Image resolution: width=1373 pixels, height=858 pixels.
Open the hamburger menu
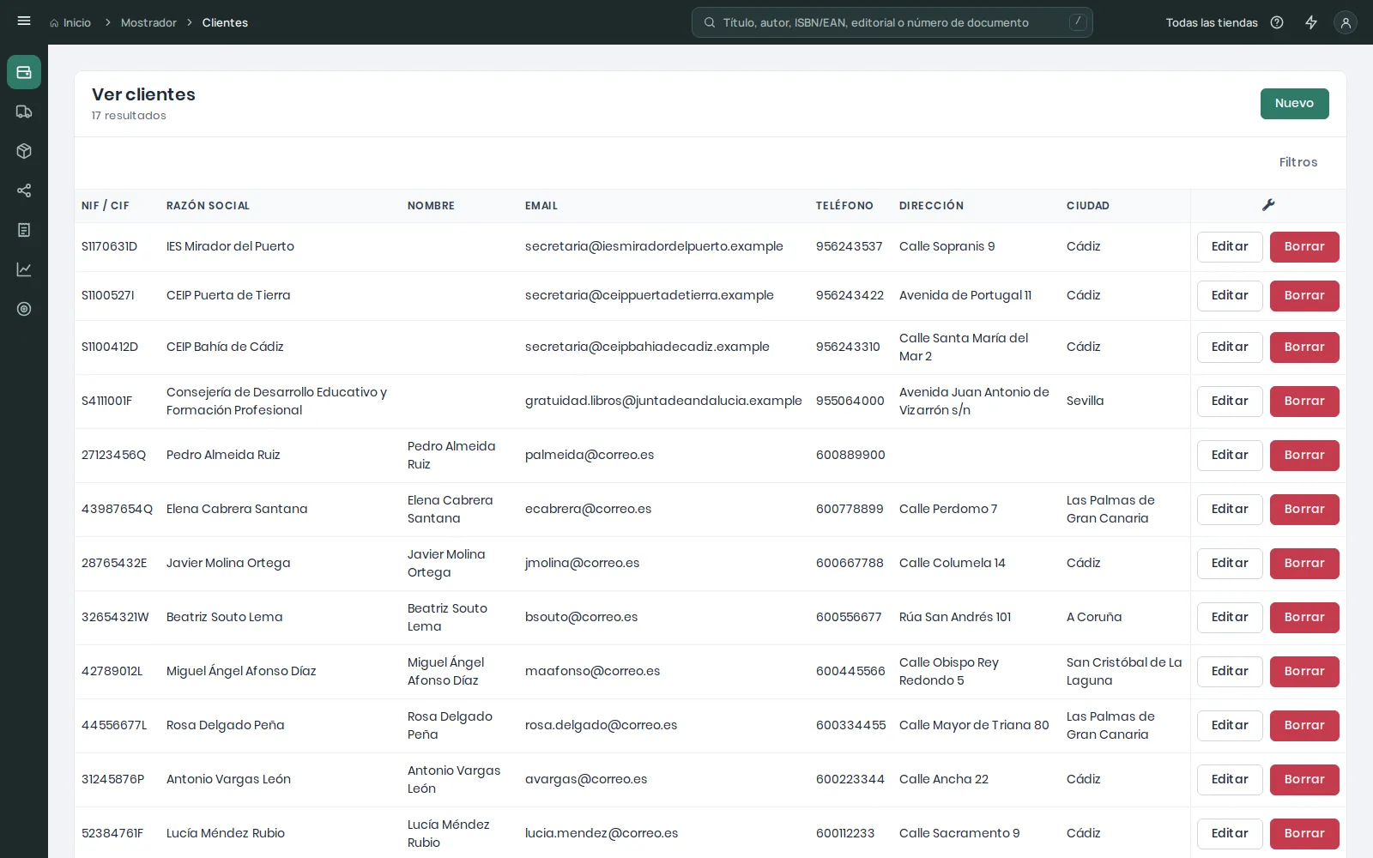coord(24,21)
